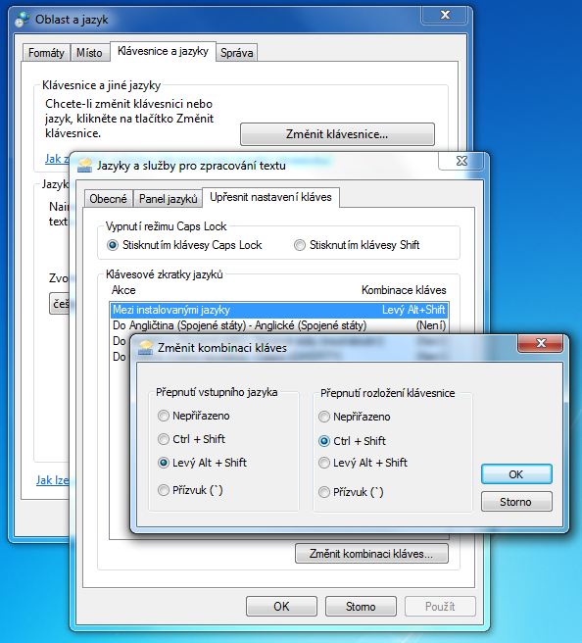Click the keyboard icon in Změnit kombinaci kláves title bar
This screenshot has width=582, height=643.
(x=145, y=348)
